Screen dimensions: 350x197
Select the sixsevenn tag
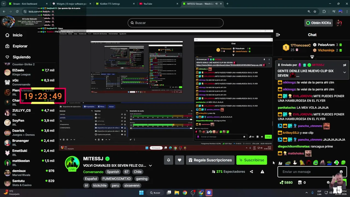tap(132, 186)
